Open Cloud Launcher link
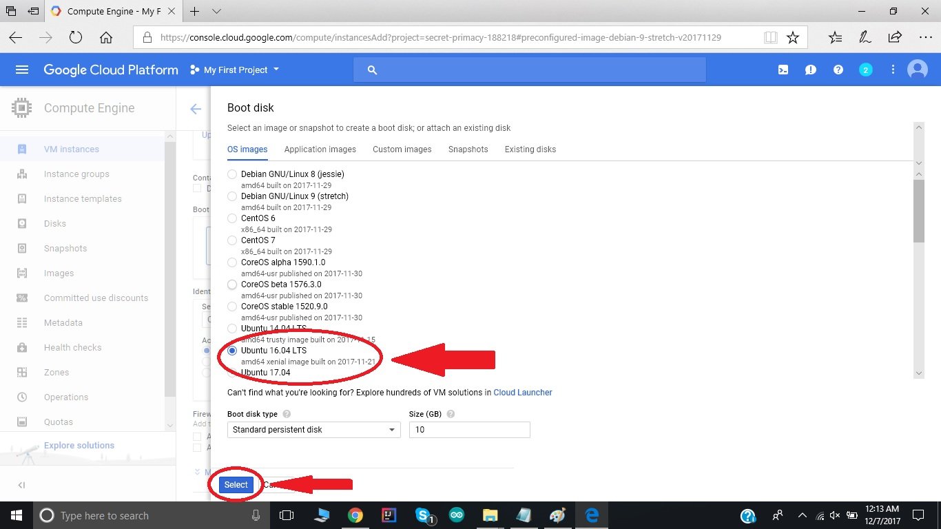The image size is (941, 529). coord(523,393)
